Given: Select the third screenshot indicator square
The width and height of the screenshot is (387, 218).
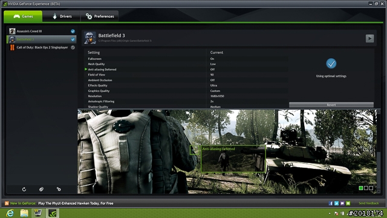Looking at the screenshot, I should (x=371, y=188).
